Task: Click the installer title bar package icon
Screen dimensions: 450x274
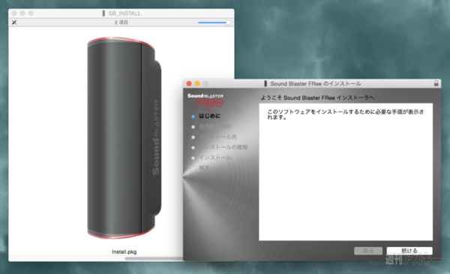Action: click(x=265, y=83)
